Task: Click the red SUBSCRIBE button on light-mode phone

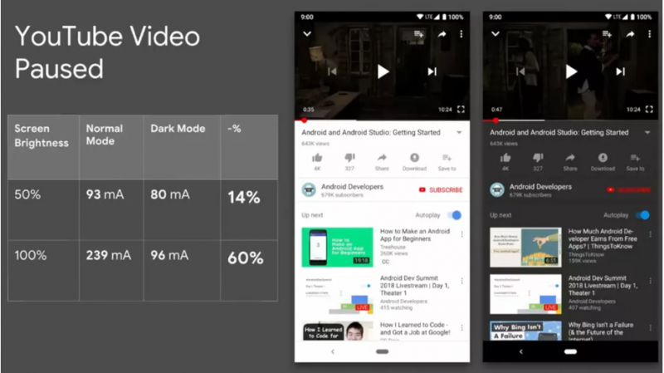Action: (441, 189)
